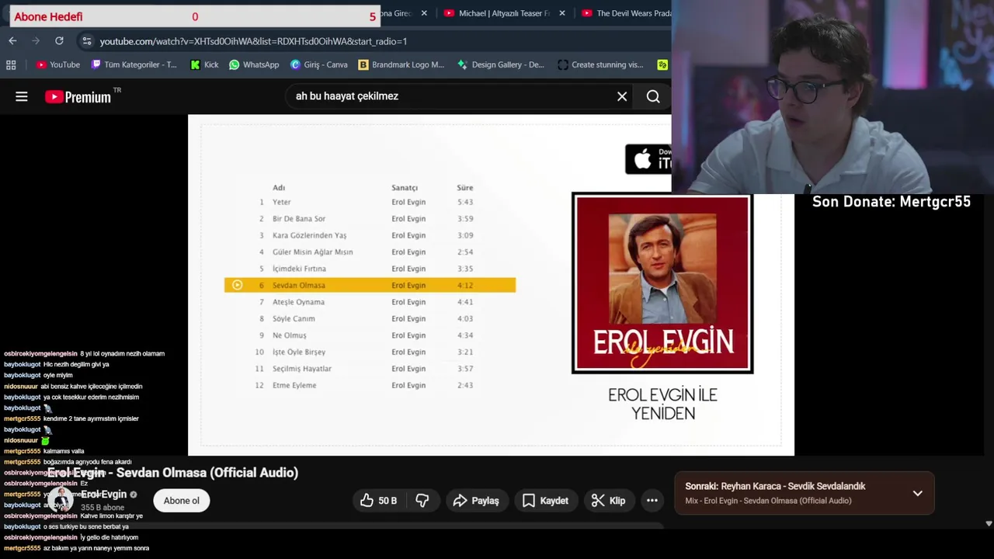
Task: Open the Erol Evgin channel avatar
Action: (x=61, y=499)
